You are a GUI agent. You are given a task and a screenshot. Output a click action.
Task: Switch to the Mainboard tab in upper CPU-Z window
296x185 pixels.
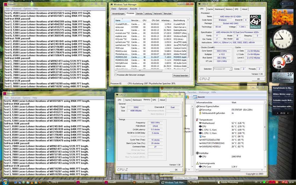tap(219, 9)
